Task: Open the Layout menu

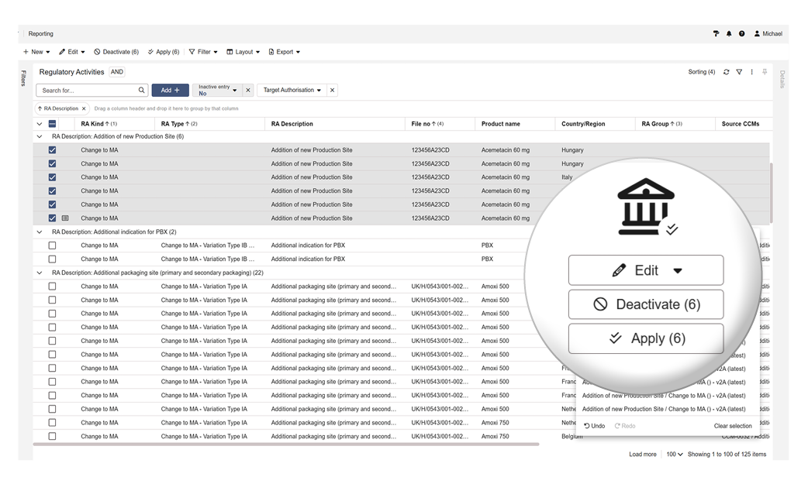Action: pos(243,52)
